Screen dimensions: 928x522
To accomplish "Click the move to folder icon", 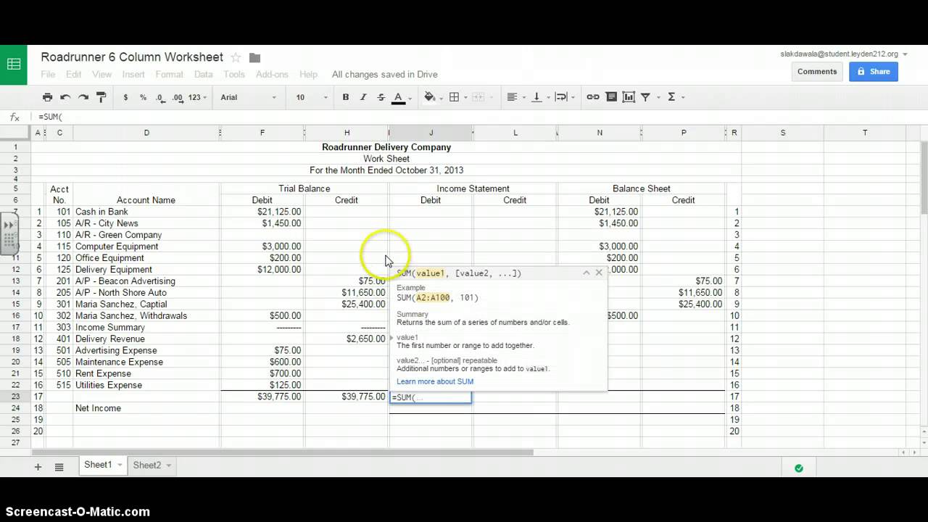I will (x=254, y=58).
